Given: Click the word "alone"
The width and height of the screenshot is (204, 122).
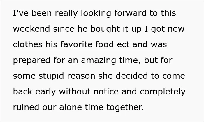Looking at the screenshot, I should (x=71, y=107).
